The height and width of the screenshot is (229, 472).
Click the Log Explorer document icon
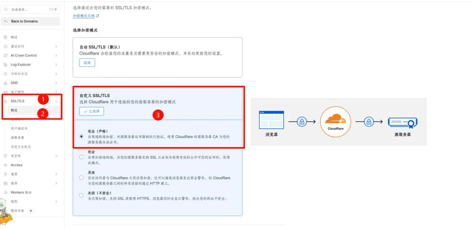coord(6,65)
